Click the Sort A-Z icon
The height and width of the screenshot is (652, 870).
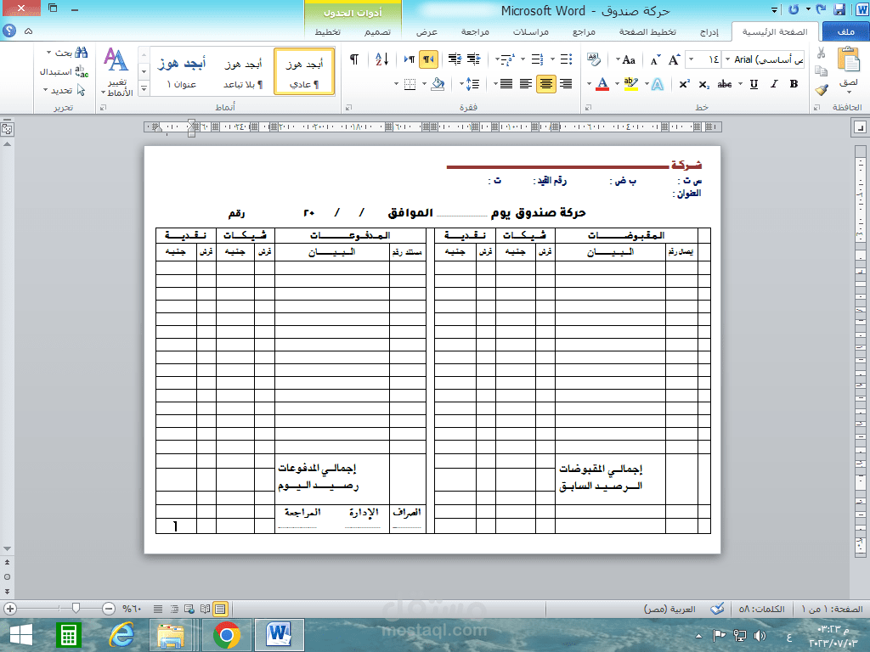click(381, 59)
